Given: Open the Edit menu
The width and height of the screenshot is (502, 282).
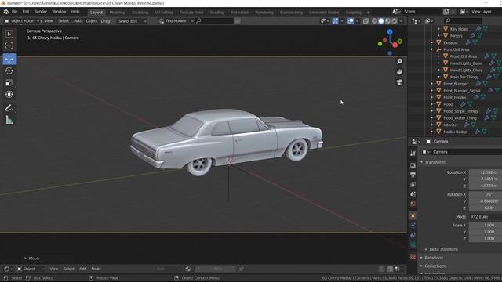Looking at the screenshot, I should [x=26, y=12].
